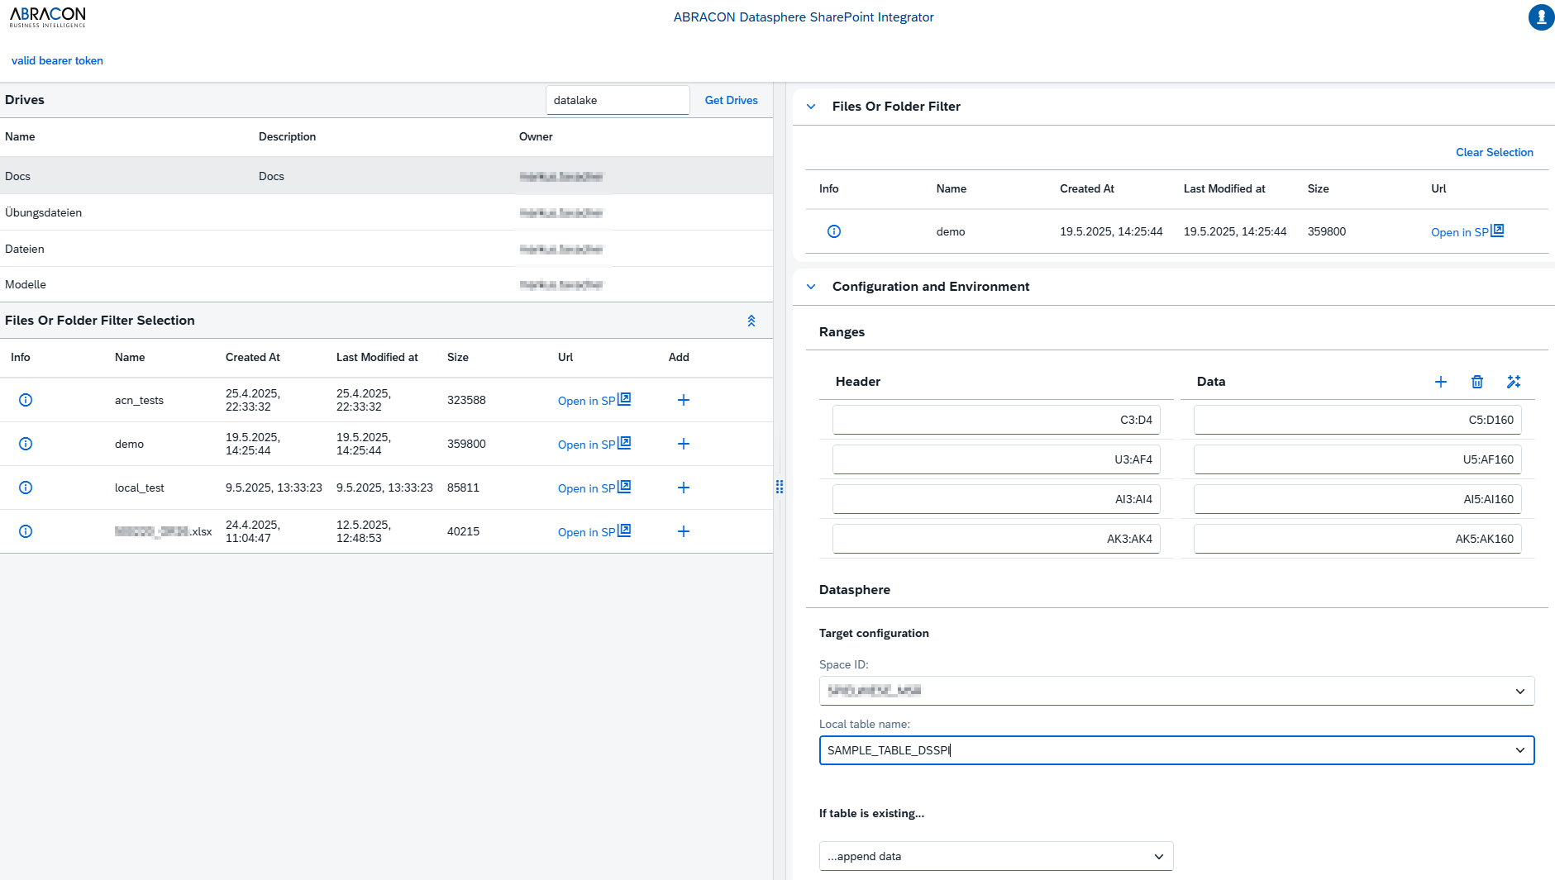
Task: Collapse the Configuration and Environment section
Action: [x=811, y=287]
